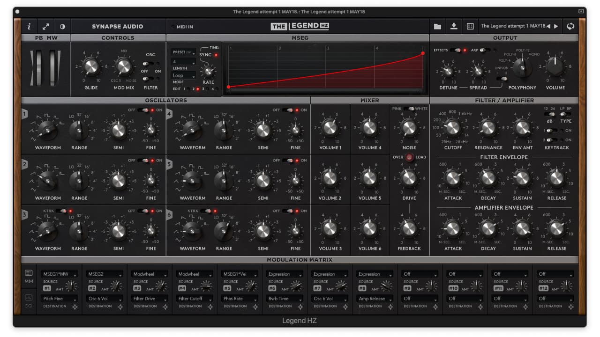Screen dimensions: 600x337
Task: Click the MSEG curve end point
Action: tap(423, 53)
